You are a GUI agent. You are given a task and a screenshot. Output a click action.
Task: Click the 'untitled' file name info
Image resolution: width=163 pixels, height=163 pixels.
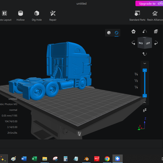click(13, 99)
